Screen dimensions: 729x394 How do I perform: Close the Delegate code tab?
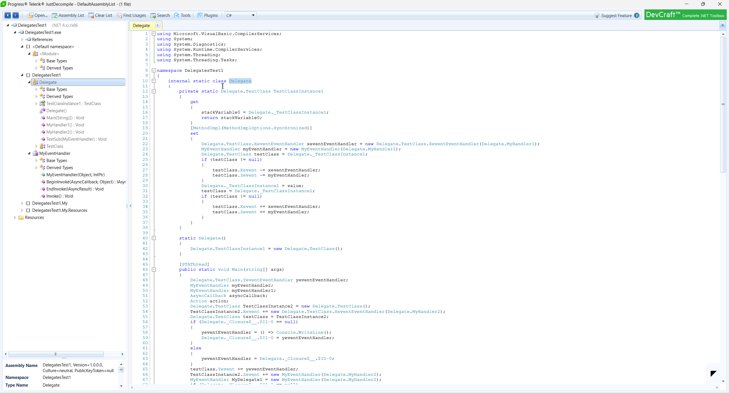tap(157, 25)
